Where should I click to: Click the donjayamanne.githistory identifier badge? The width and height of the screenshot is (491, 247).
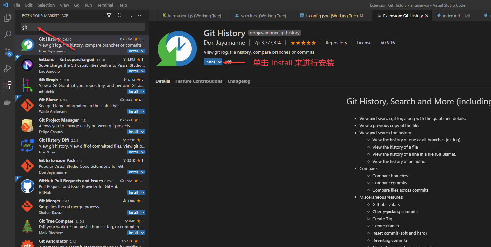coord(275,33)
